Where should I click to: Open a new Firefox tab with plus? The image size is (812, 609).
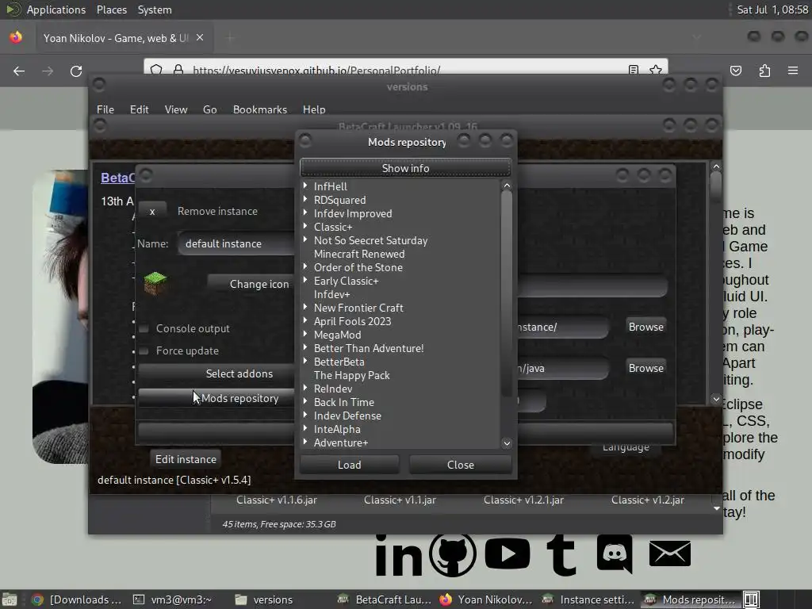coord(231,38)
